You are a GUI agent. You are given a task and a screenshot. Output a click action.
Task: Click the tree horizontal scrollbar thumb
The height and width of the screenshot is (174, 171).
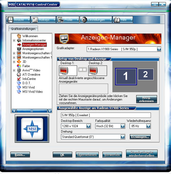[x=32, y=111]
